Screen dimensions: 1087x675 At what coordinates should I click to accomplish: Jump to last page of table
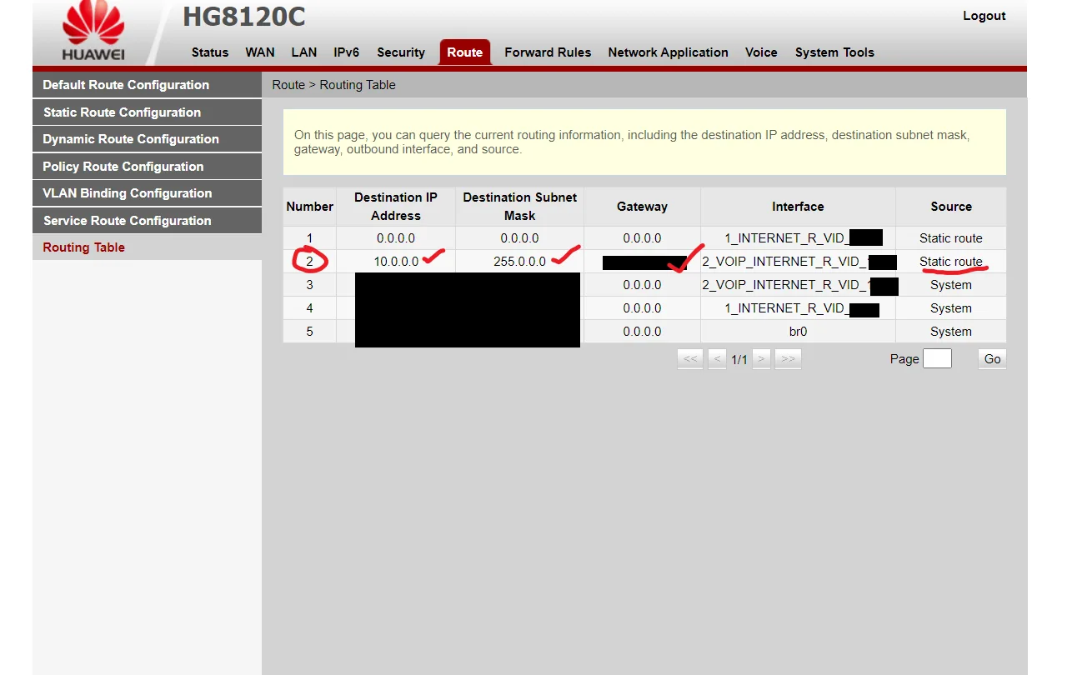(788, 359)
